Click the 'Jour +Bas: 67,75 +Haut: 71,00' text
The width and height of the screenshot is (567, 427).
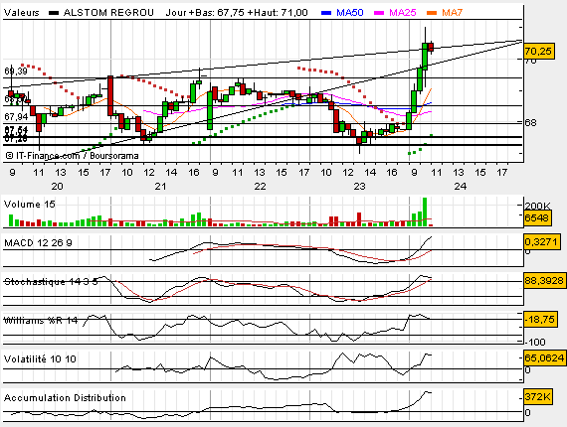click(x=237, y=13)
